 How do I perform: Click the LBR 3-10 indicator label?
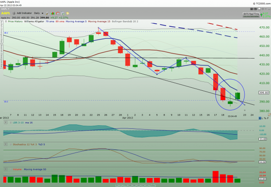coord(18,123)
